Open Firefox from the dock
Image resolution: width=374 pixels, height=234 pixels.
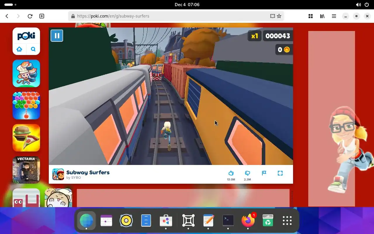248,221
